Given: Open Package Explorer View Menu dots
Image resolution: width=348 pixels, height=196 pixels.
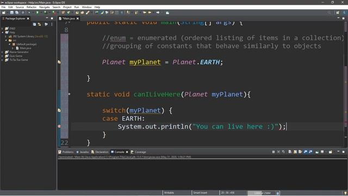Looking at the screenshot, I should point(52,24).
